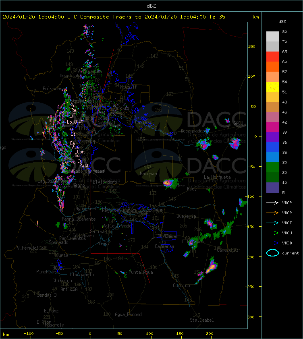Select the royal blue 36 dBZ swatch

[x=272, y=147]
